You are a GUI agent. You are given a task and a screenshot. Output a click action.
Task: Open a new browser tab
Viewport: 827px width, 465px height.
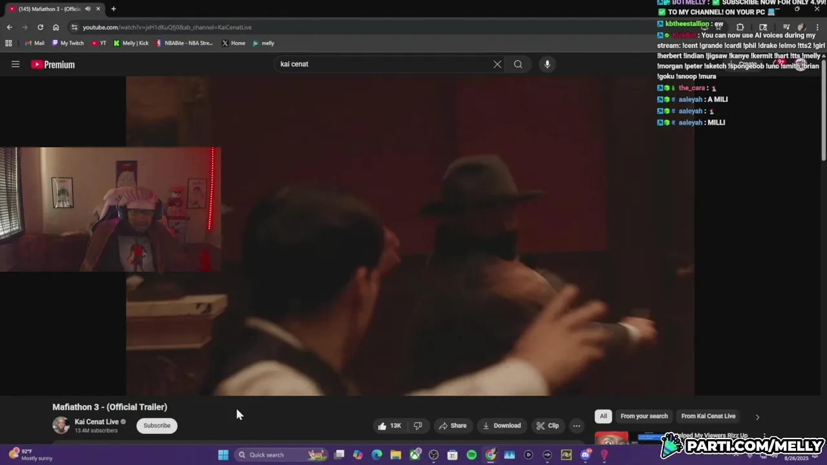(114, 9)
